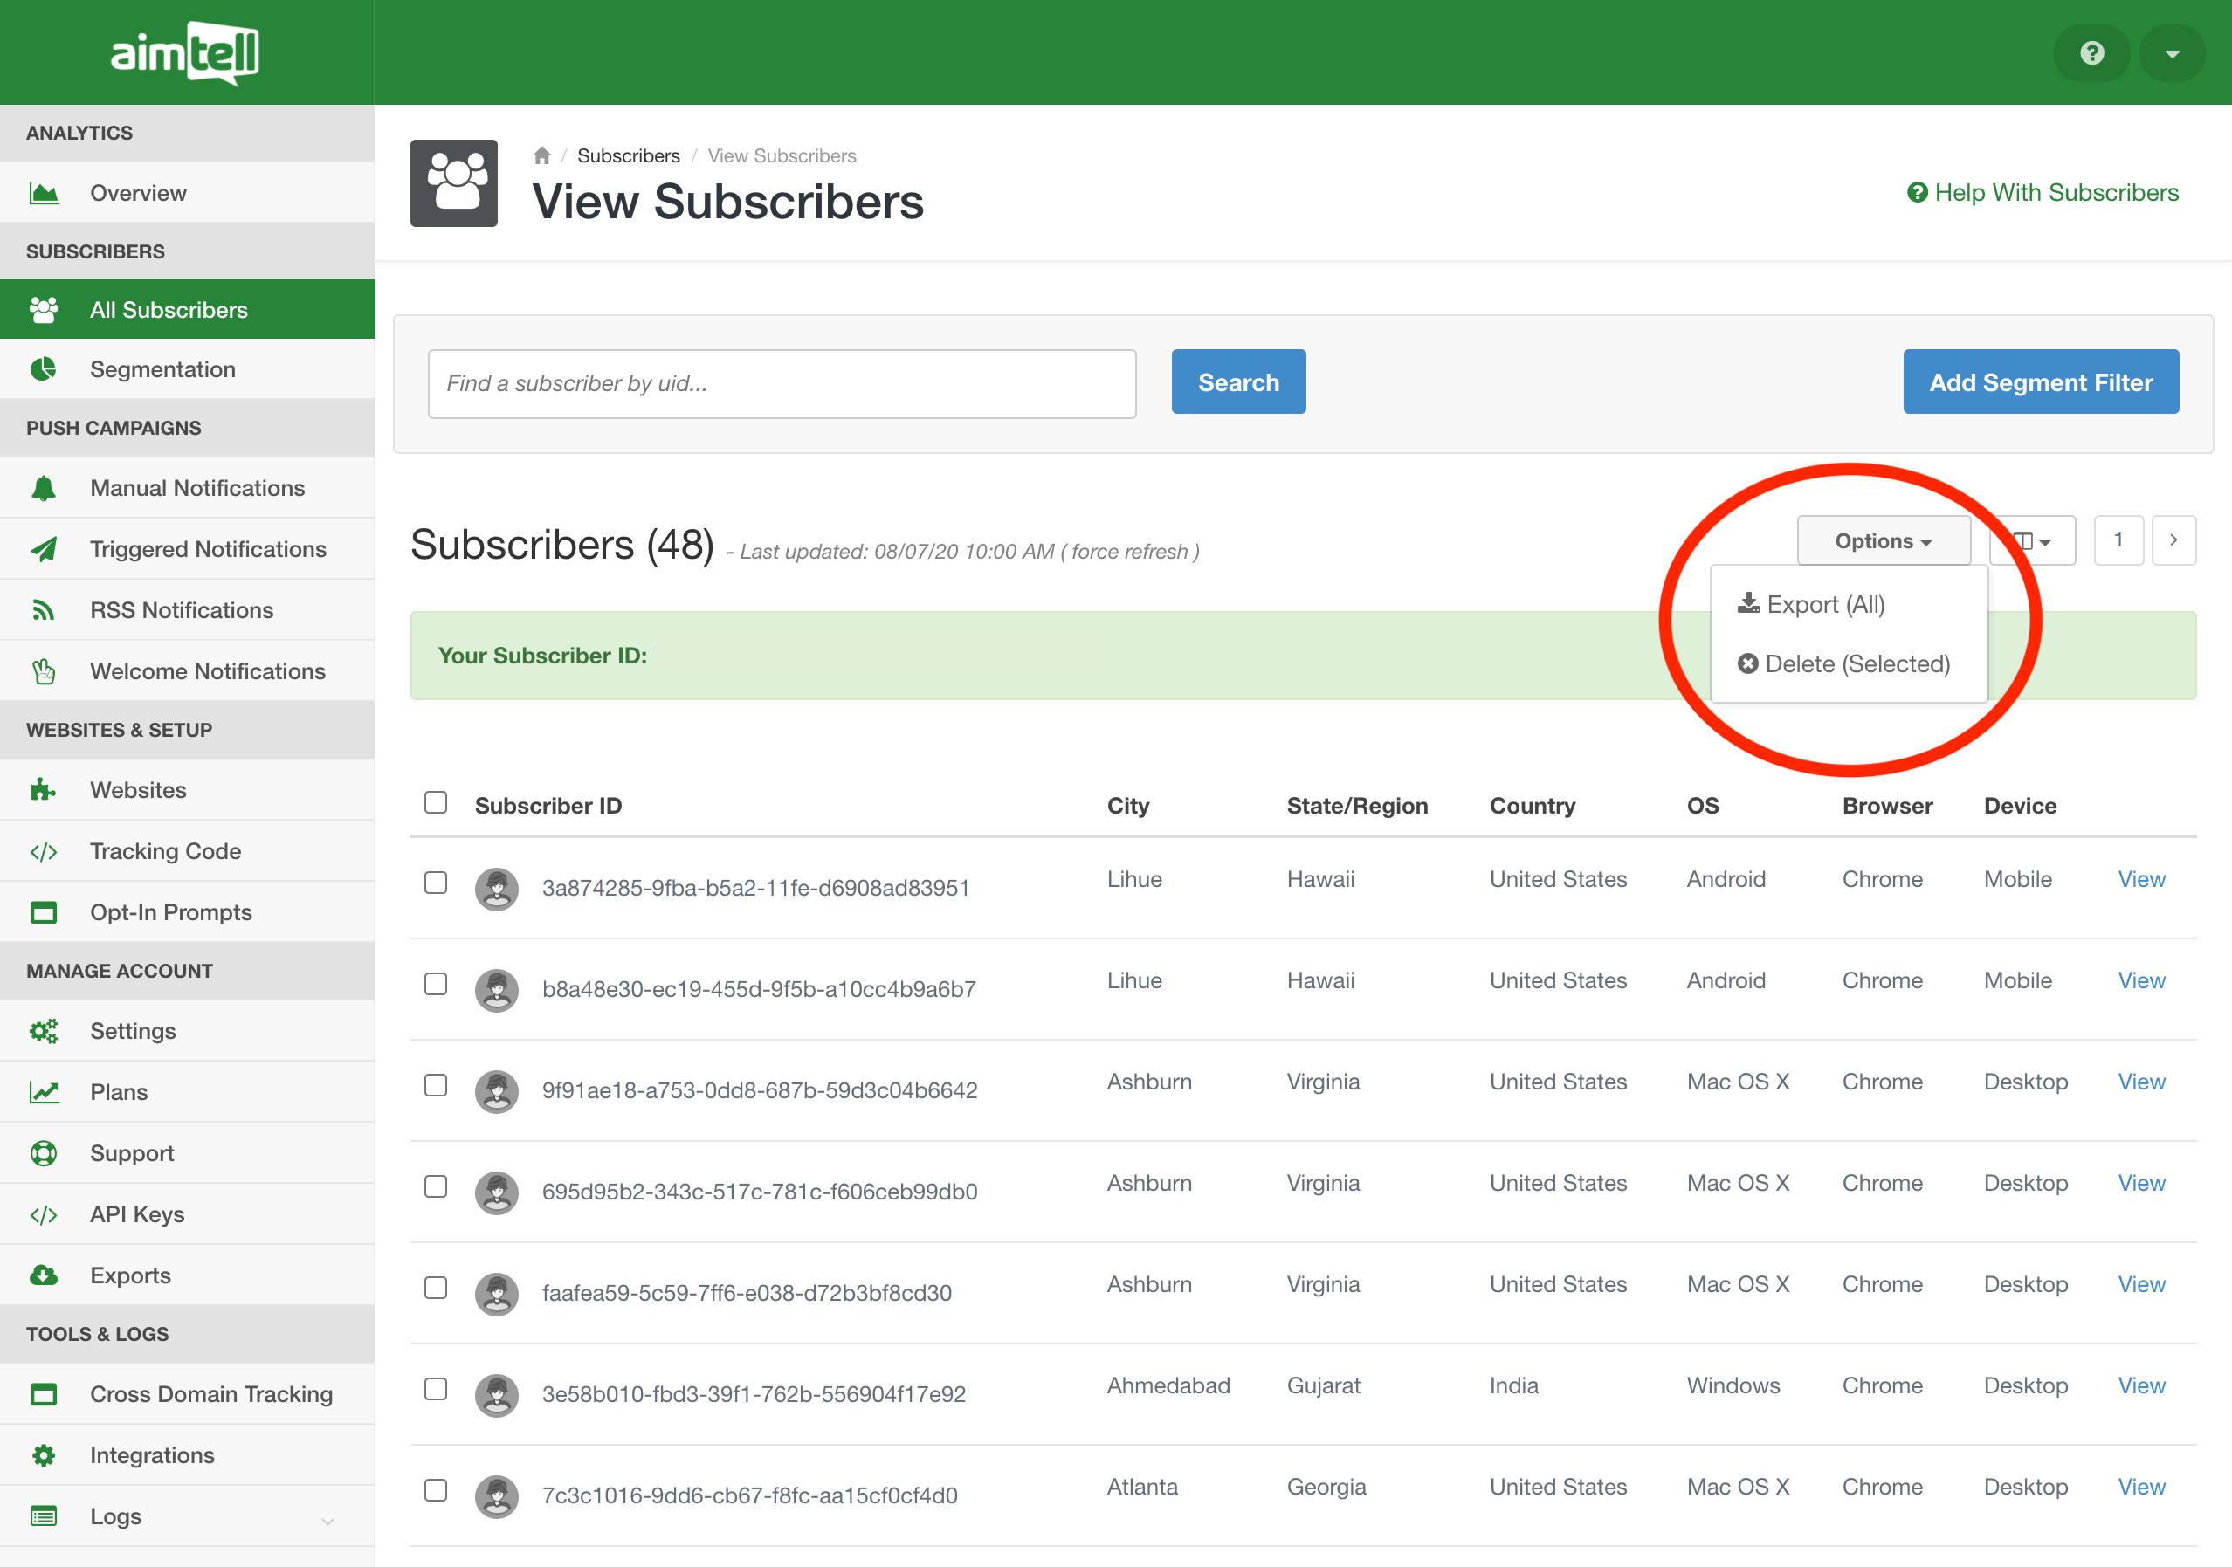
Task: Go to next page of subscribers
Action: (2173, 540)
